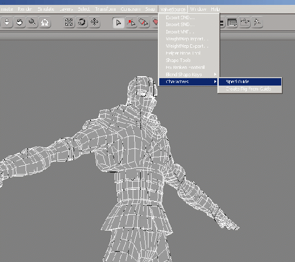This screenshot has width=295, height=262.
Task: Select WeightMap Export... menu entry
Action: tap(189, 46)
